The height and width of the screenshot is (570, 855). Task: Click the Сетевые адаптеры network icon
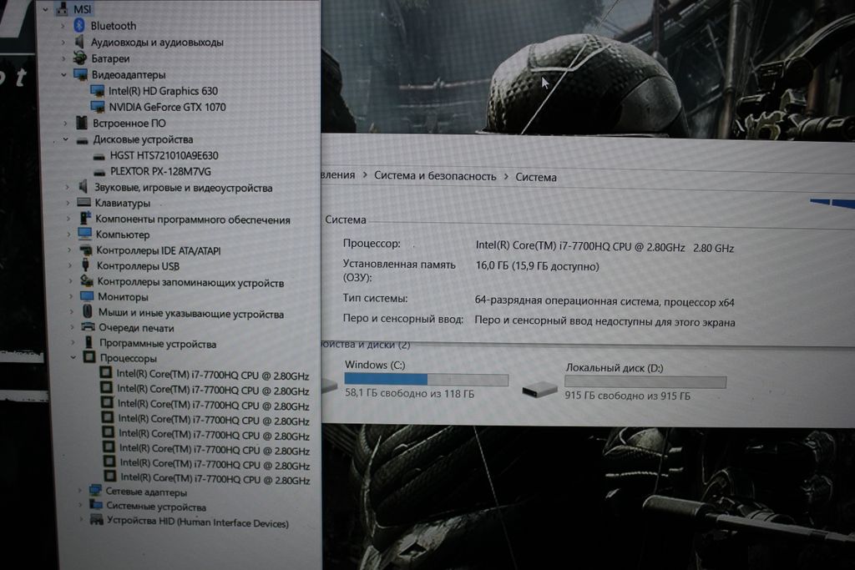click(x=94, y=491)
